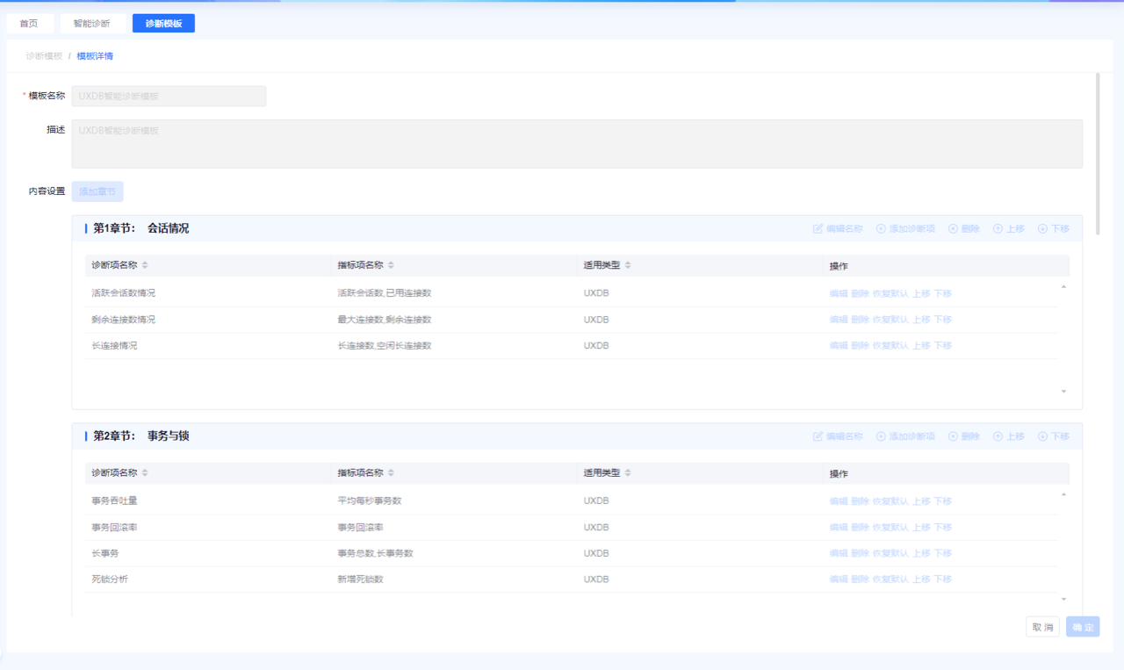Sort chapter 1 by 指标项名称 column

(x=392, y=265)
